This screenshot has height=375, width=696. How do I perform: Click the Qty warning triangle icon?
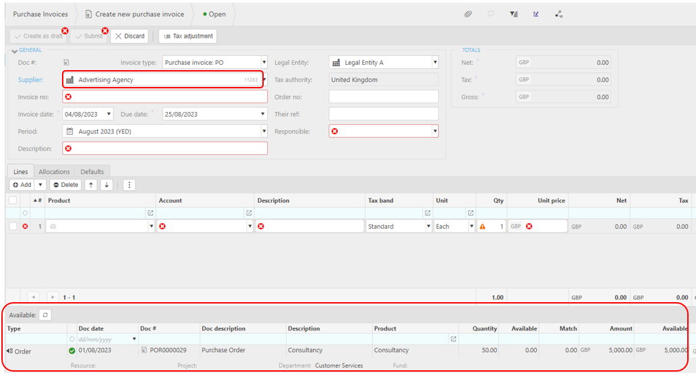click(482, 227)
